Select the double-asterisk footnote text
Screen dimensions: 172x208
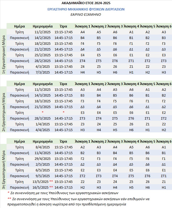78,201
